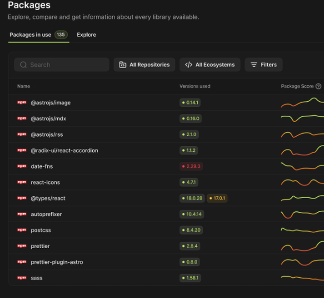This screenshot has height=298, width=324.
Task: Click version badge 1.1.2
Action: (189, 150)
